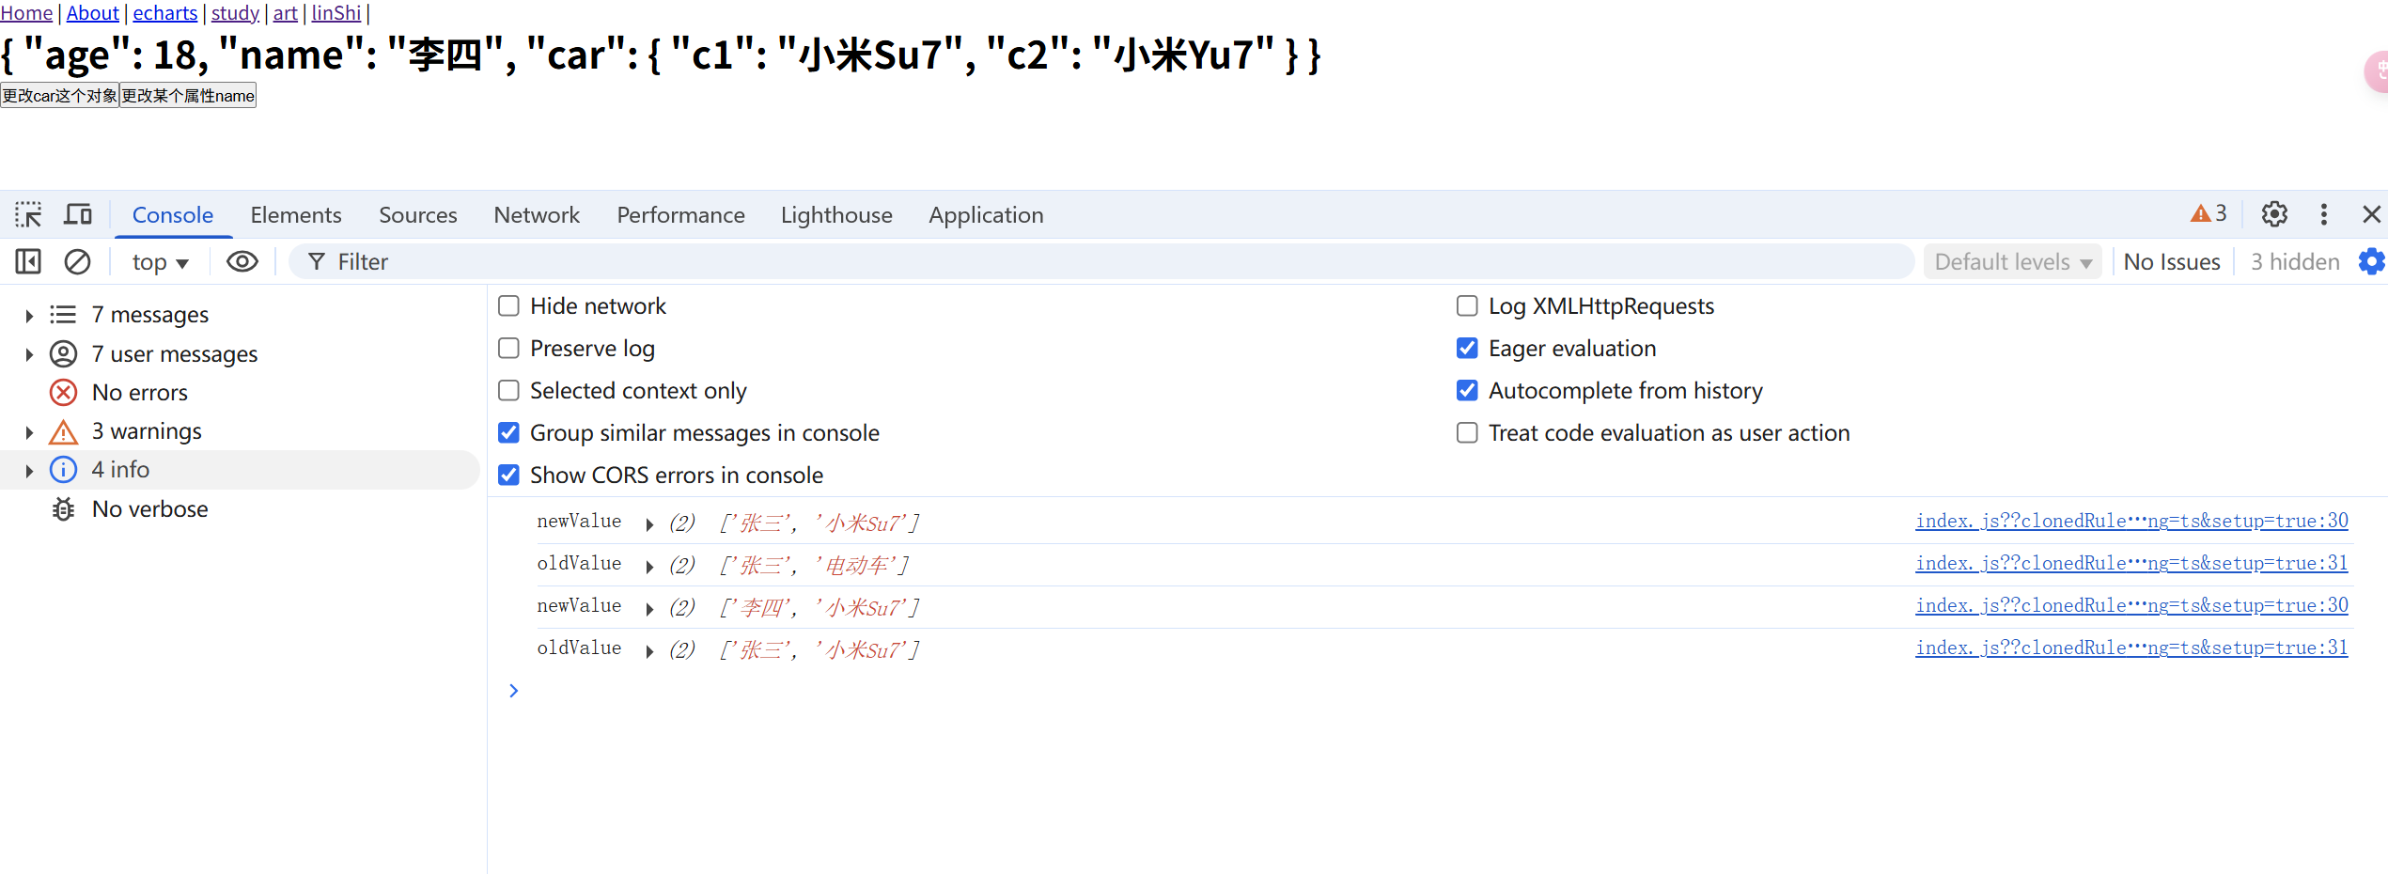
Task: Open the echarts navigation link
Action: click(x=165, y=13)
